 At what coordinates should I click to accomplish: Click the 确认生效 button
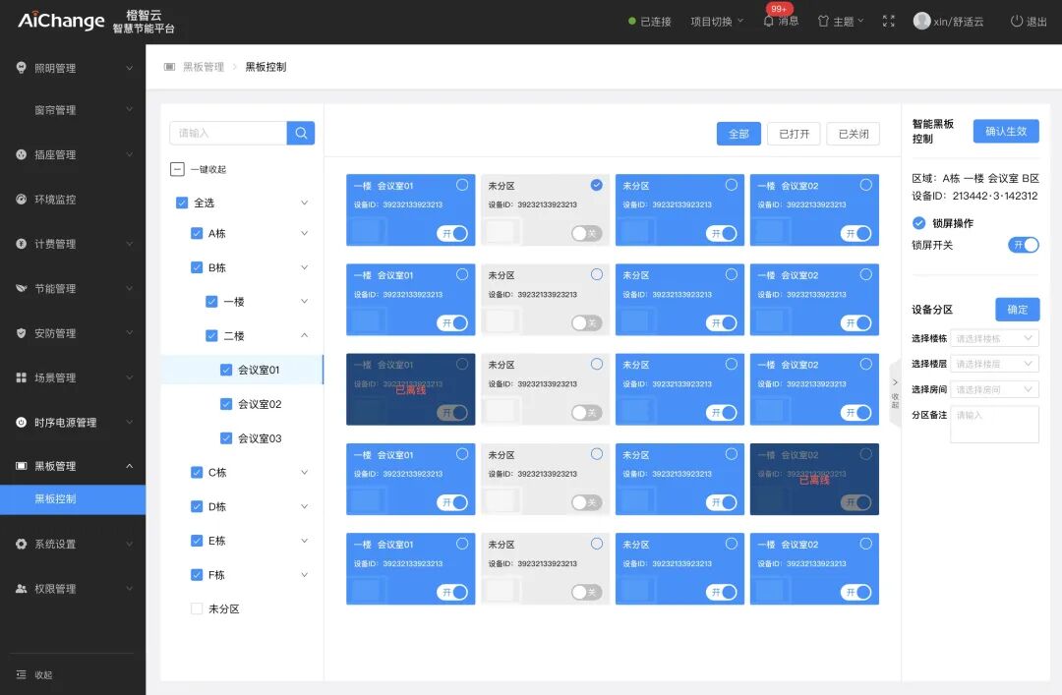(x=1006, y=132)
